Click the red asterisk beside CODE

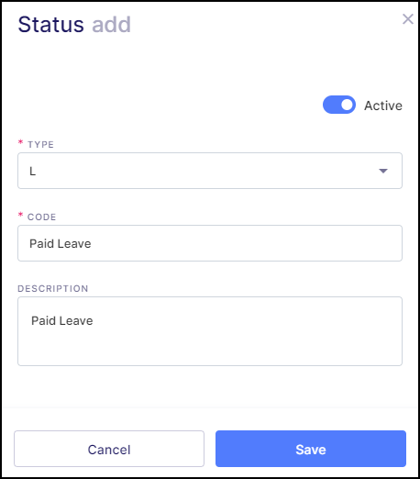20,215
